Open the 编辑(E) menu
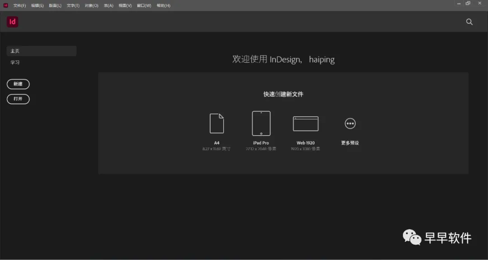This screenshot has height=260, width=488. tap(38, 5)
